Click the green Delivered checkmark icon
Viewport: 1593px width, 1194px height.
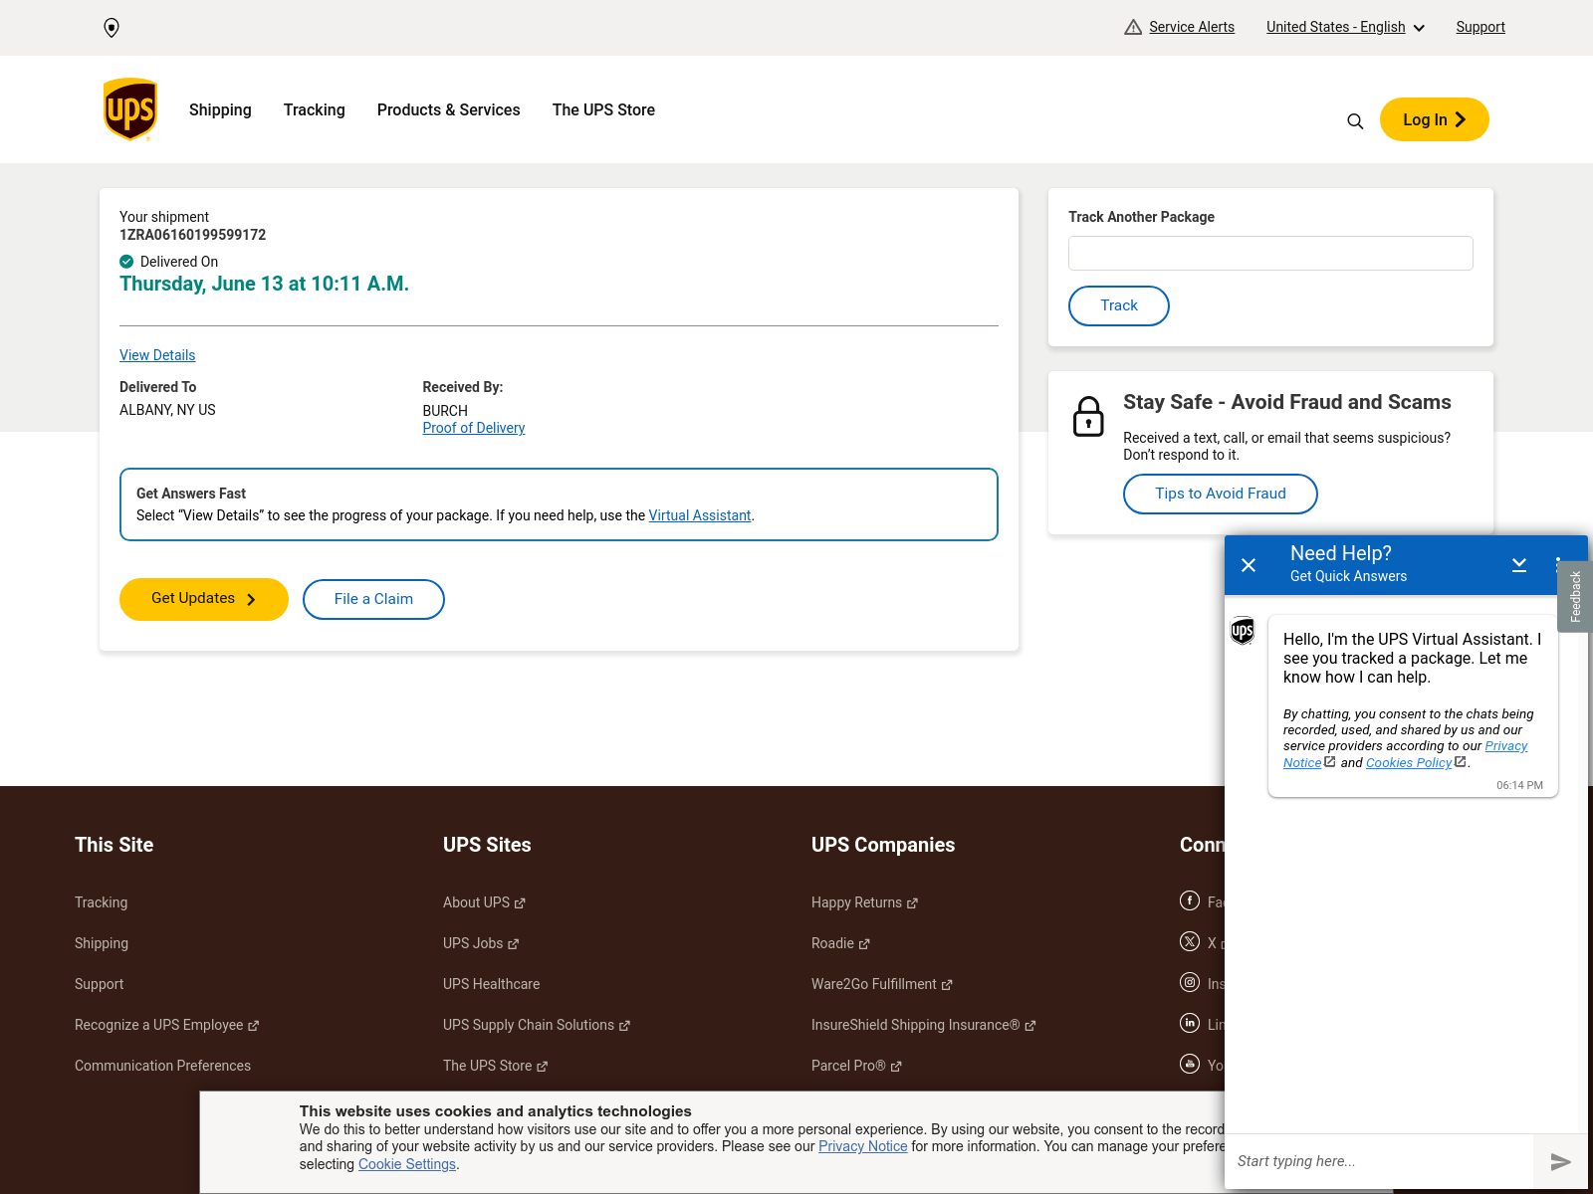[126, 262]
